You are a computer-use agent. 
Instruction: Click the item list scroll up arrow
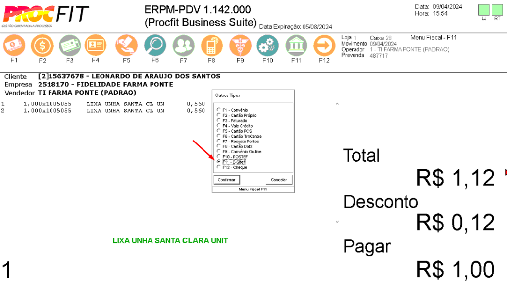pyautogui.click(x=337, y=104)
